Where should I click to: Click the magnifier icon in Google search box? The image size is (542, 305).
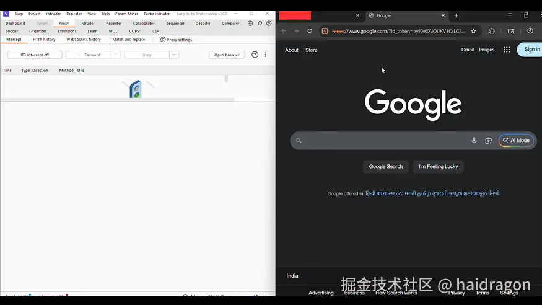click(299, 140)
